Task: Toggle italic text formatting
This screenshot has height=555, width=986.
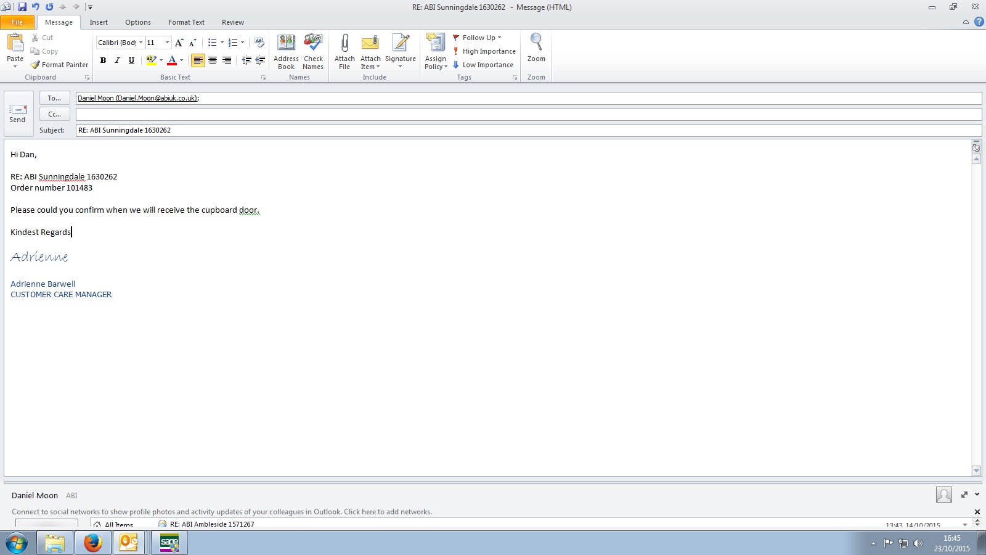Action: [x=117, y=60]
